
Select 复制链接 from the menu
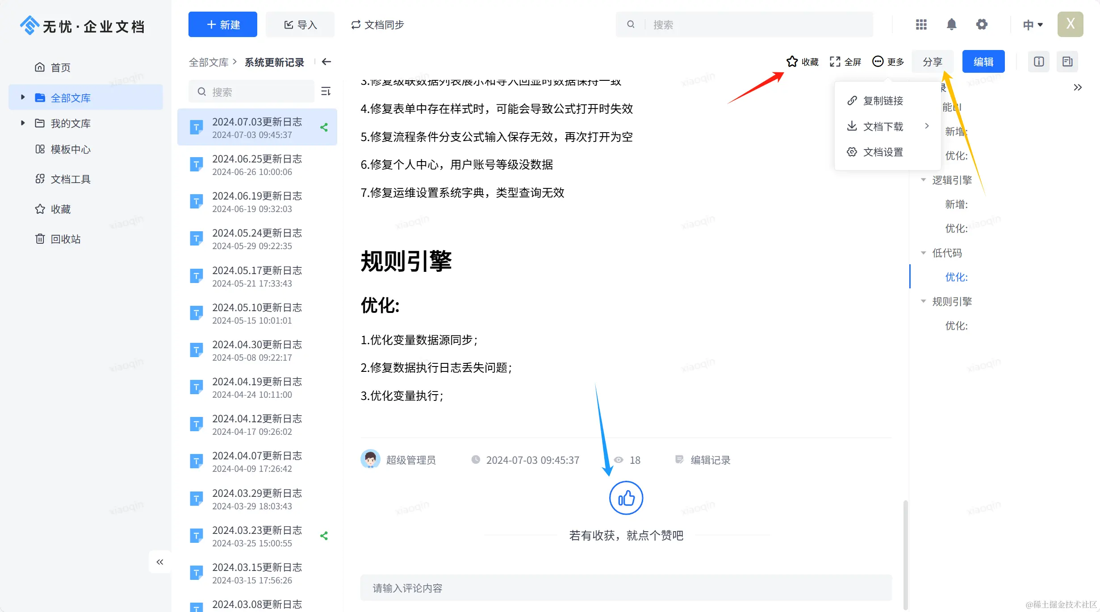tap(883, 101)
